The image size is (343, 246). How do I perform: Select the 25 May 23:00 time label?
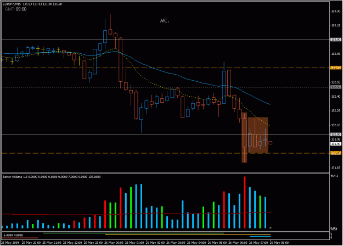(x=93, y=243)
